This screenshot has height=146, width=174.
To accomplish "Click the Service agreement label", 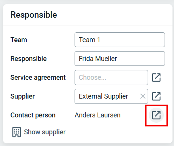I will (38, 78).
